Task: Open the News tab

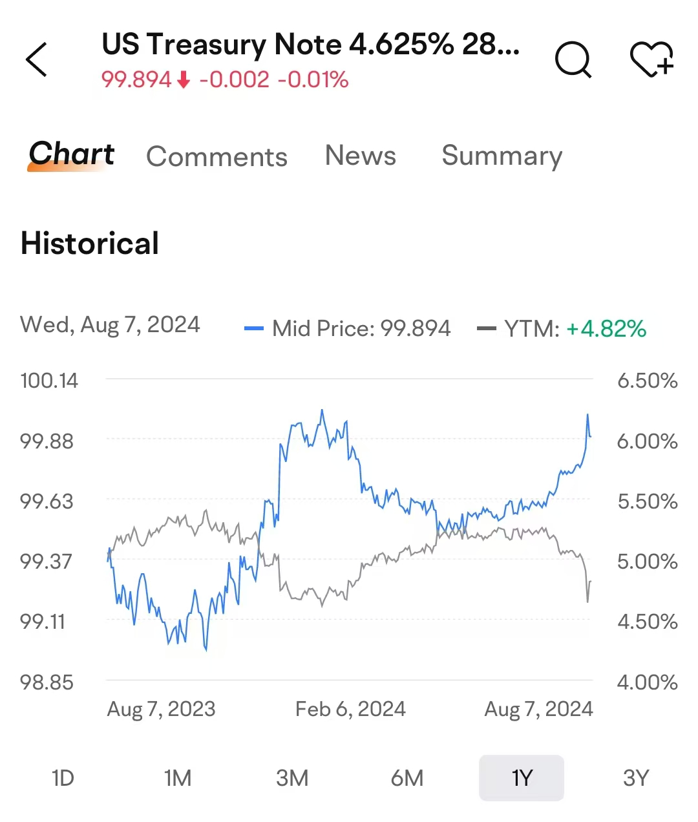Action: click(360, 156)
